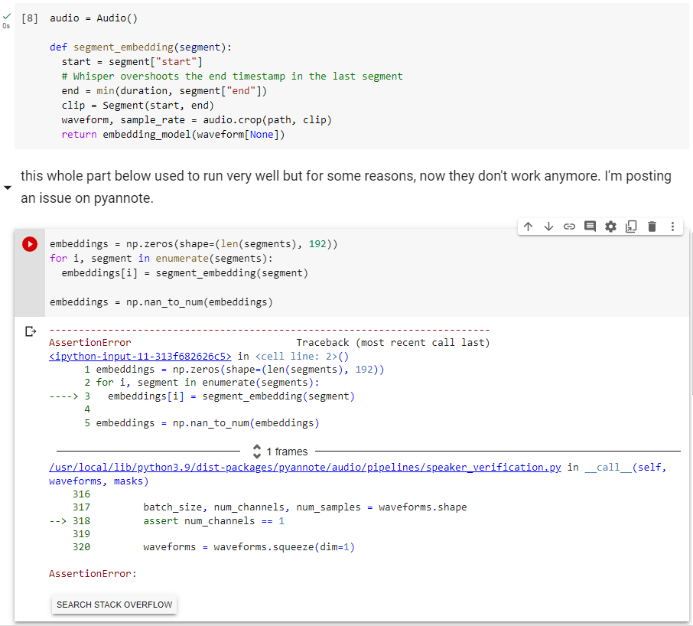
Task: Open the more actions cell menu
Action: [672, 227]
